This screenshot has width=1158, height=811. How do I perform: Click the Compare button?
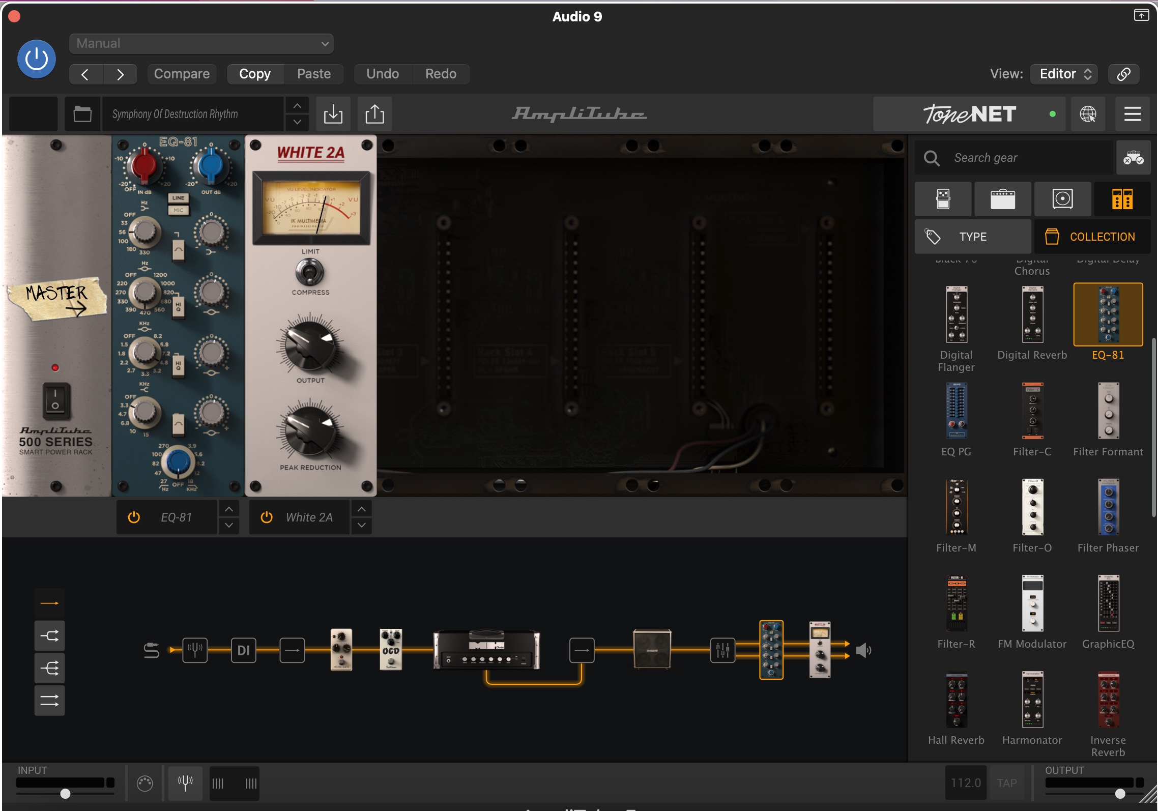coord(182,74)
